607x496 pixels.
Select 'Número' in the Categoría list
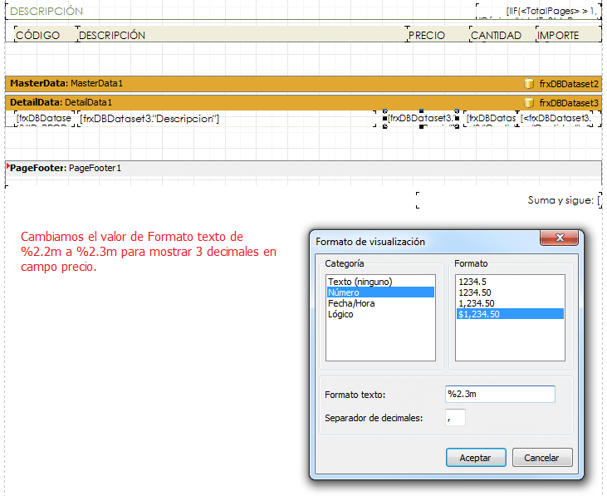380,292
